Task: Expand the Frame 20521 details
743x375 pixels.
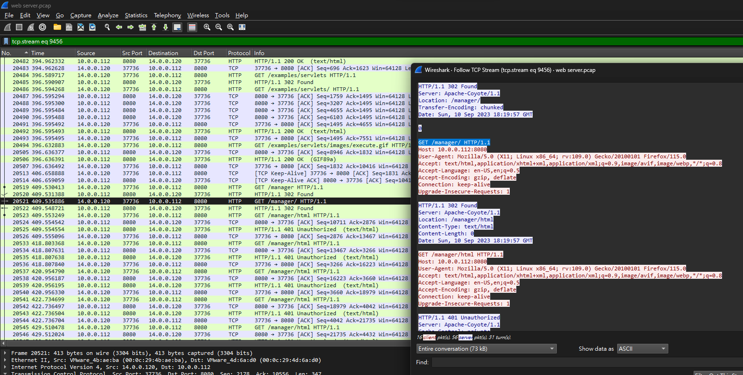Action: pyautogui.click(x=5, y=353)
